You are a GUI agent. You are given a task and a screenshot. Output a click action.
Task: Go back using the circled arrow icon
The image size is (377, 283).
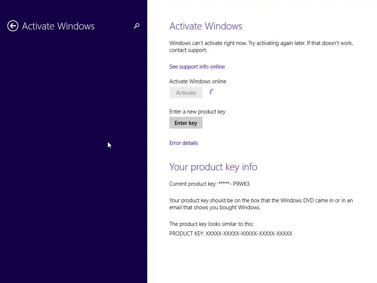point(13,26)
